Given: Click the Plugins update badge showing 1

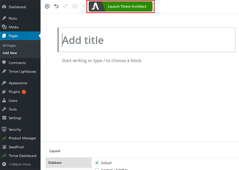Looking at the screenshot, I should coord(24,92).
